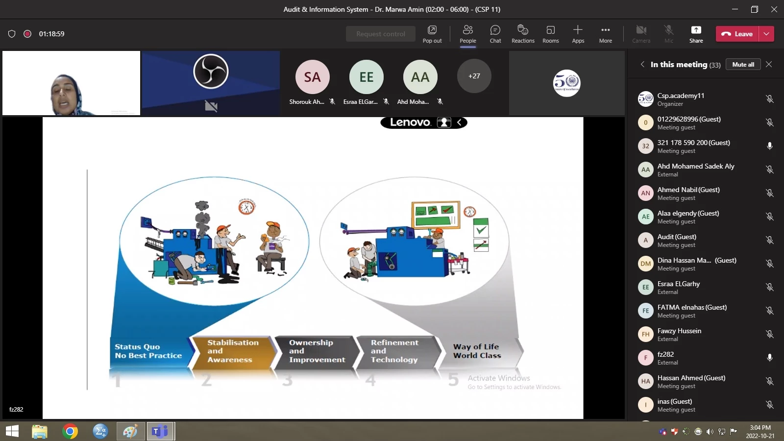Open the Reactions menu
The height and width of the screenshot is (441, 784).
coord(523,34)
